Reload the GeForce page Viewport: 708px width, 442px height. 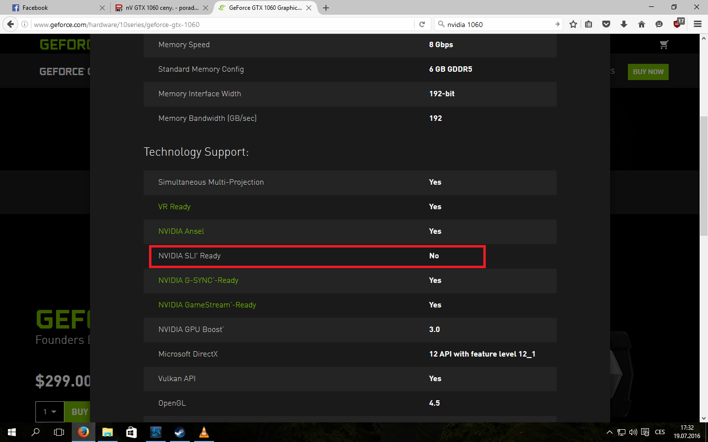pos(422,24)
